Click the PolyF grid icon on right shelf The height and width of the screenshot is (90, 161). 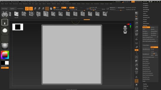click(x=136, y=73)
